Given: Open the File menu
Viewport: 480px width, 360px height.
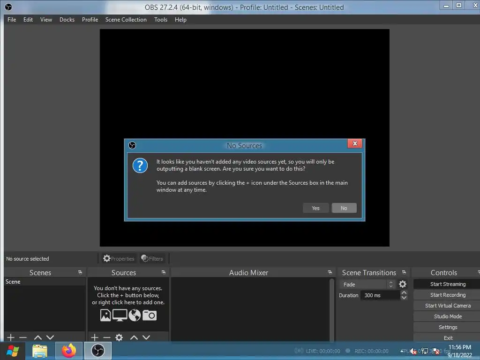Looking at the screenshot, I should pyautogui.click(x=12, y=20).
